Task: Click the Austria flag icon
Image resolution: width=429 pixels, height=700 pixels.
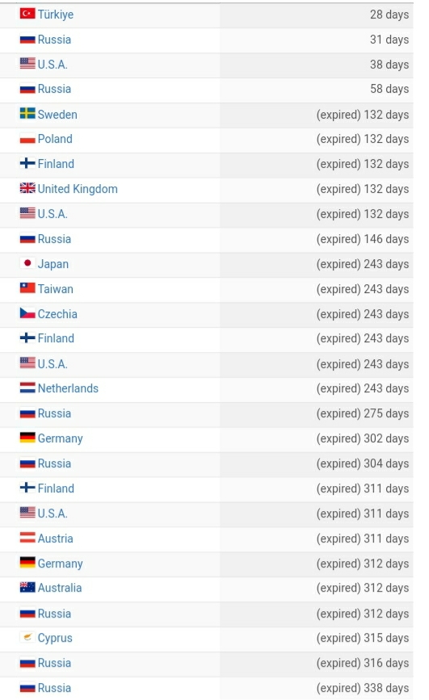Action: pos(27,538)
